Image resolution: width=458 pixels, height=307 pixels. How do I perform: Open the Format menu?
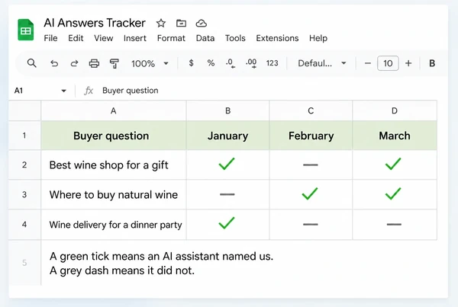(171, 38)
